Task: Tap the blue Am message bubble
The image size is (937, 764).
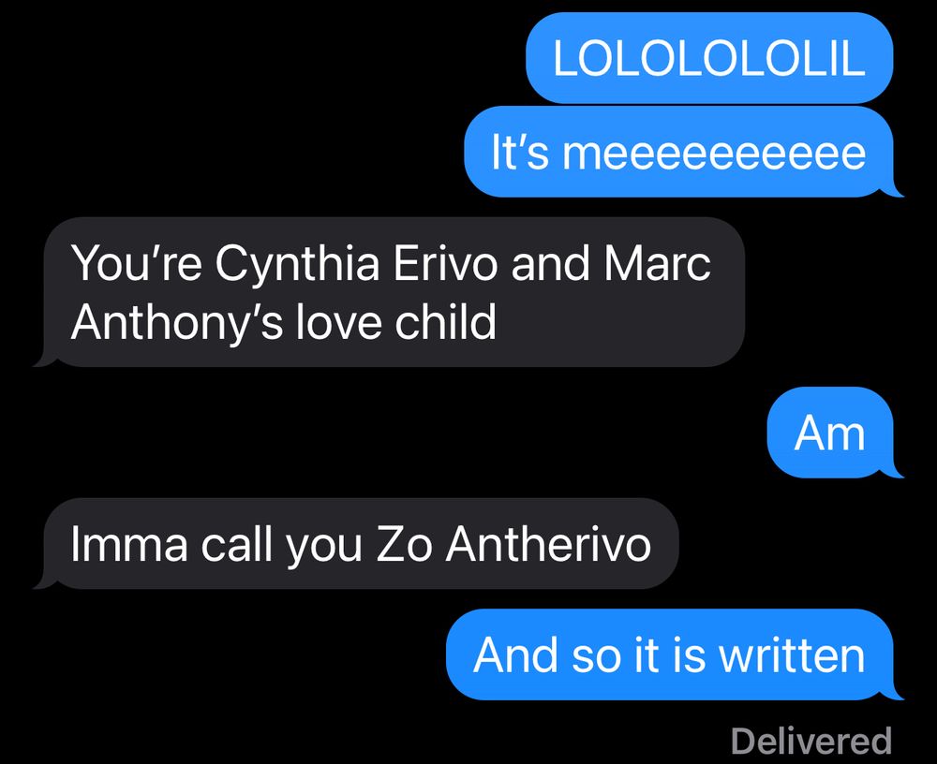Action: coord(830,433)
